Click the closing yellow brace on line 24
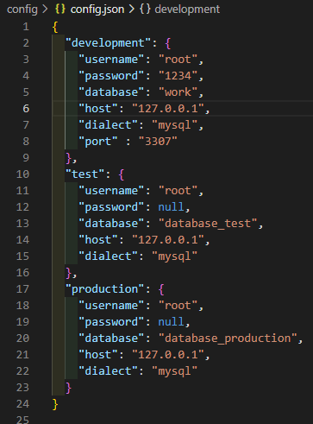This screenshot has height=424, width=313. (55, 405)
